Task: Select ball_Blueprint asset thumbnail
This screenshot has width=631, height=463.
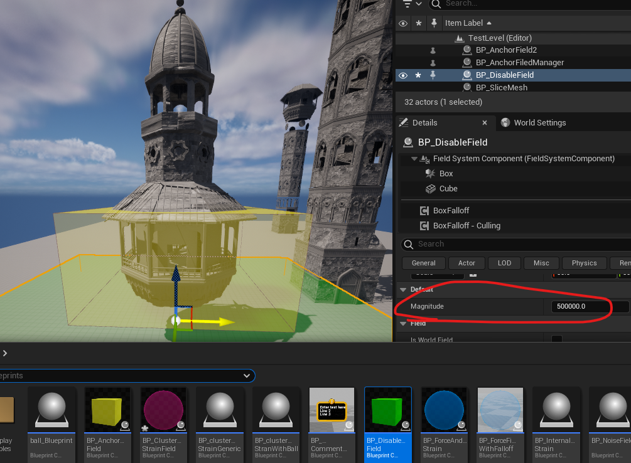Action: point(51,410)
